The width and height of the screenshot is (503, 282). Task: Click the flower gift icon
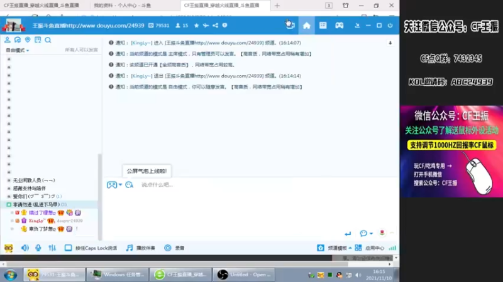click(x=382, y=232)
